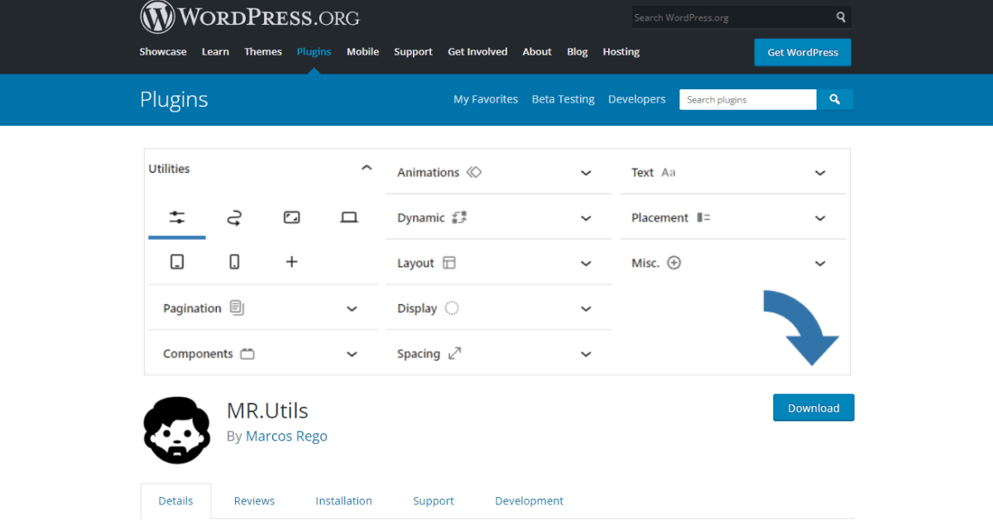The image size is (993, 521).
Task: Click the Text Aa icon
Action: (x=669, y=172)
